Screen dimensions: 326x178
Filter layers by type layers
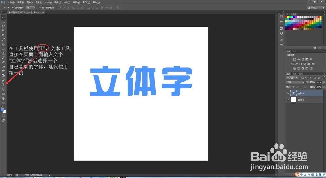(x=311, y=78)
